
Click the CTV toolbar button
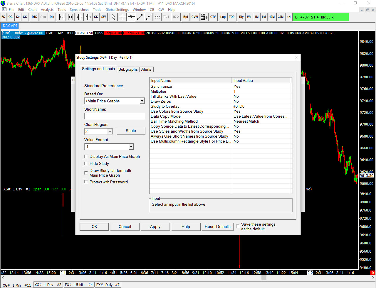click(x=213, y=17)
